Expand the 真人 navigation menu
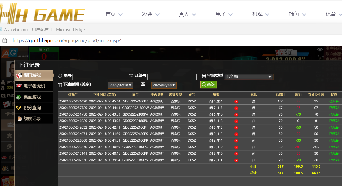Screen dimensions: 342x186 [187, 14]
